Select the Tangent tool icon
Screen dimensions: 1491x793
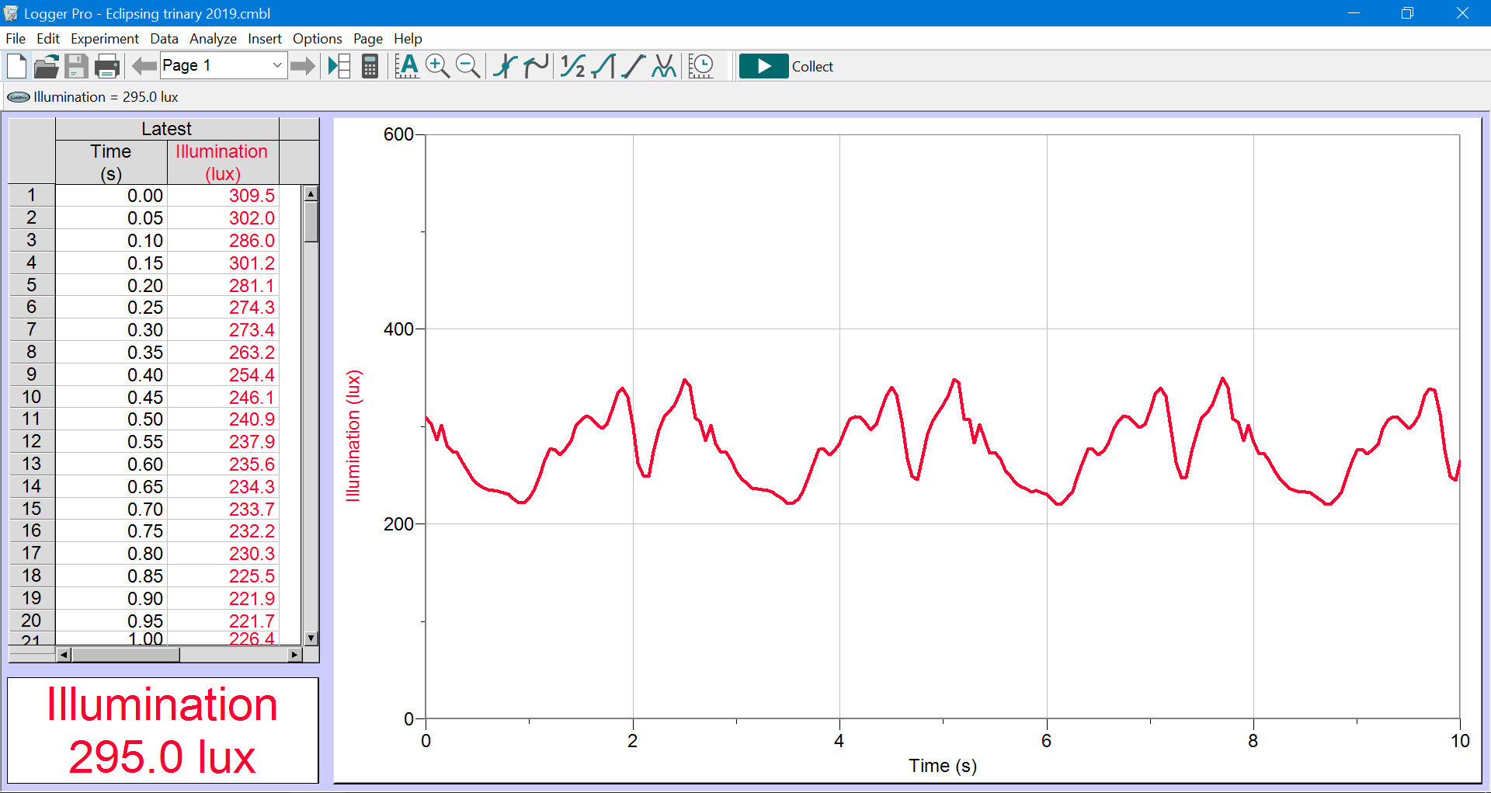(536, 67)
